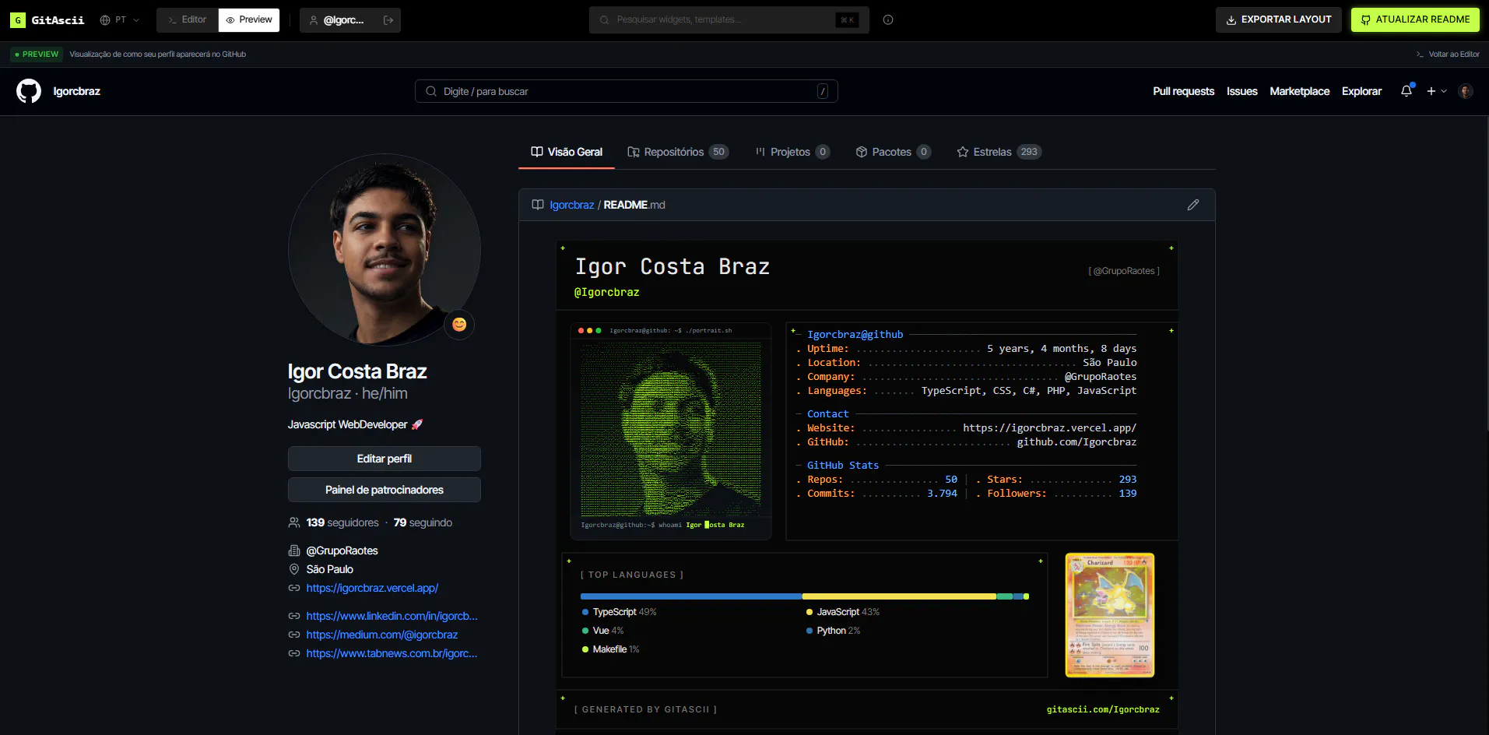Image resolution: width=1489 pixels, height=735 pixels.
Task: Click 79 seguindo link
Action: coord(423,522)
